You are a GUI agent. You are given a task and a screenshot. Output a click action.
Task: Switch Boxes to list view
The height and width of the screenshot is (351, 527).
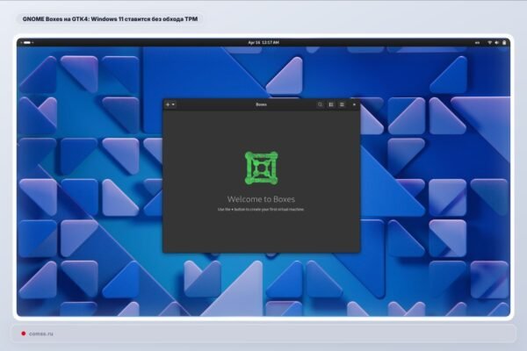coord(331,104)
